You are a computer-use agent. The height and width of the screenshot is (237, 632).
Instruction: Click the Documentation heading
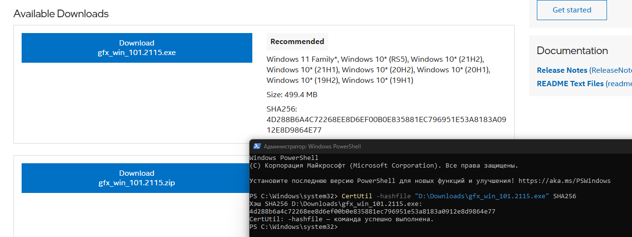[572, 51]
